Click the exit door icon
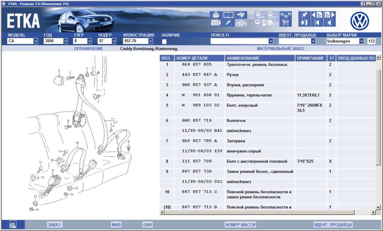Screen dimensions: 383x231 coord(304,23)
